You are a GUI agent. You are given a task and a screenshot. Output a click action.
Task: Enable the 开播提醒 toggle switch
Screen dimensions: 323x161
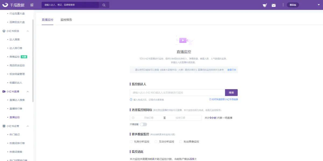tap(143, 124)
